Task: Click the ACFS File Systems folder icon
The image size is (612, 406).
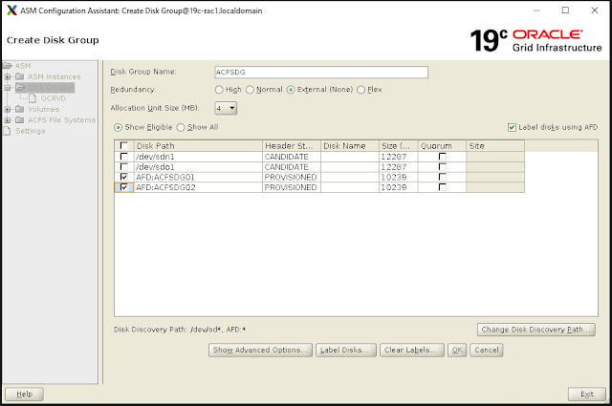Action: pyautogui.click(x=20, y=119)
